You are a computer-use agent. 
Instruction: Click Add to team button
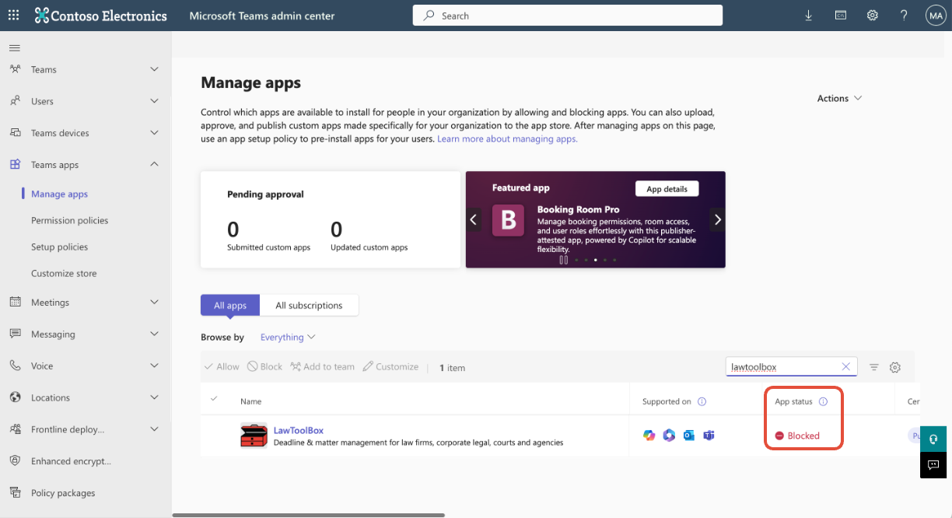pyautogui.click(x=322, y=367)
